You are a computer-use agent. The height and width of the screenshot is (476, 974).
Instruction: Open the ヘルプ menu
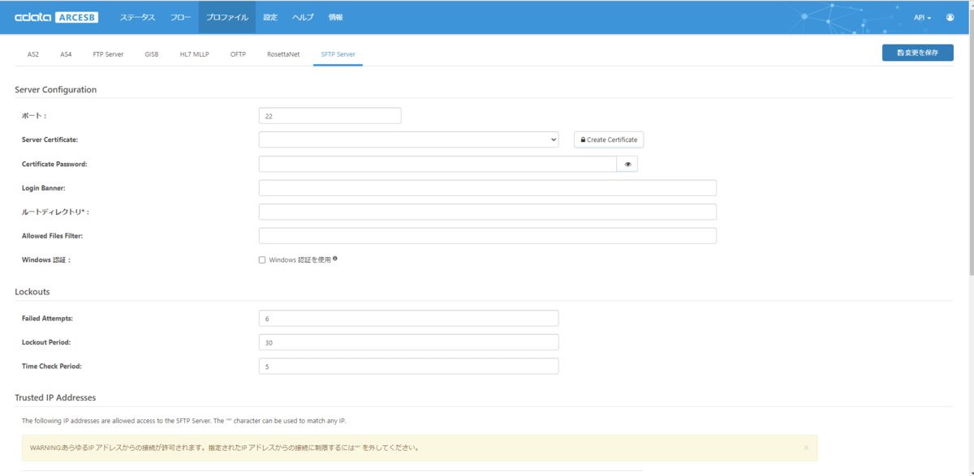(303, 17)
